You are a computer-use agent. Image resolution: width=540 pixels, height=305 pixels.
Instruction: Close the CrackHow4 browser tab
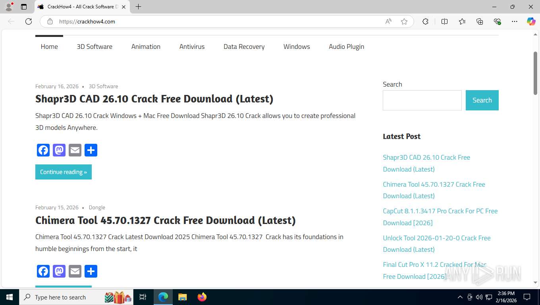(x=124, y=7)
